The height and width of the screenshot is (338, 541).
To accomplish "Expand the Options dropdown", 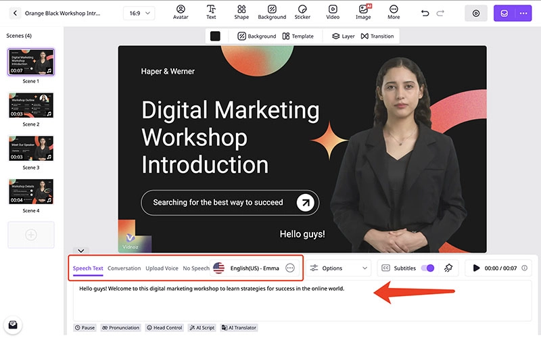I will (338, 268).
